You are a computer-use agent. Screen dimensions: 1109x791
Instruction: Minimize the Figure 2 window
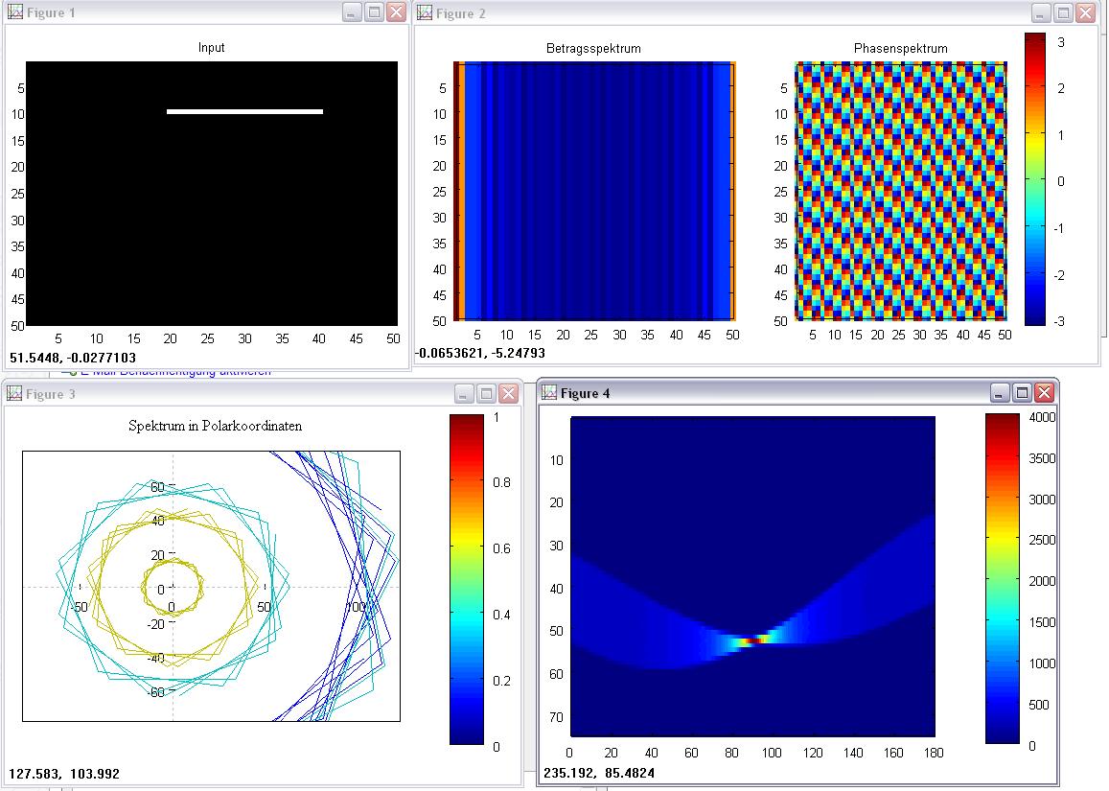1040,12
